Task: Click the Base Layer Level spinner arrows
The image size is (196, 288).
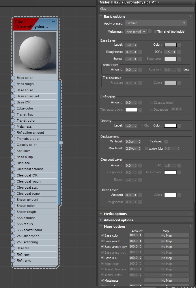Action: coord(135,45)
